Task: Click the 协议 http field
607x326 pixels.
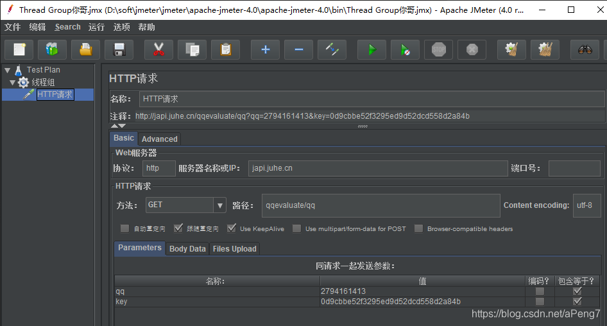Action: [x=159, y=168]
